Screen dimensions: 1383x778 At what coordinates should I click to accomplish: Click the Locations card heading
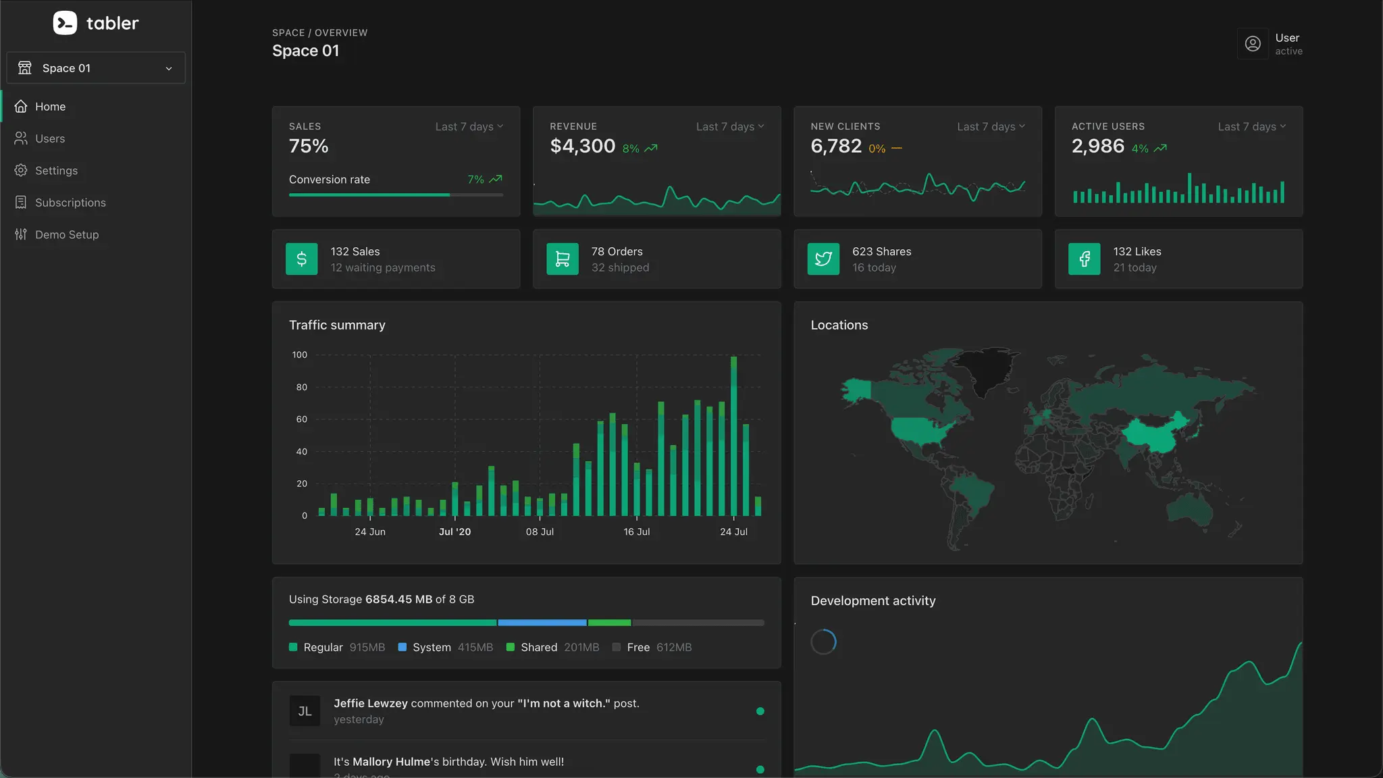pyautogui.click(x=839, y=325)
